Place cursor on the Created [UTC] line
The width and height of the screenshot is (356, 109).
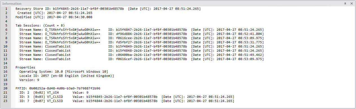pyautogui.click(x=55, y=13)
